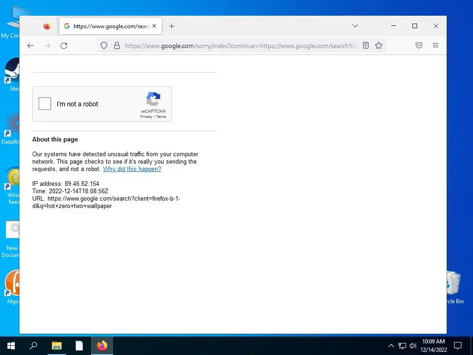Open the taskbar search icon
Viewport: 473px width, 355px height.
pyautogui.click(x=33, y=346)
